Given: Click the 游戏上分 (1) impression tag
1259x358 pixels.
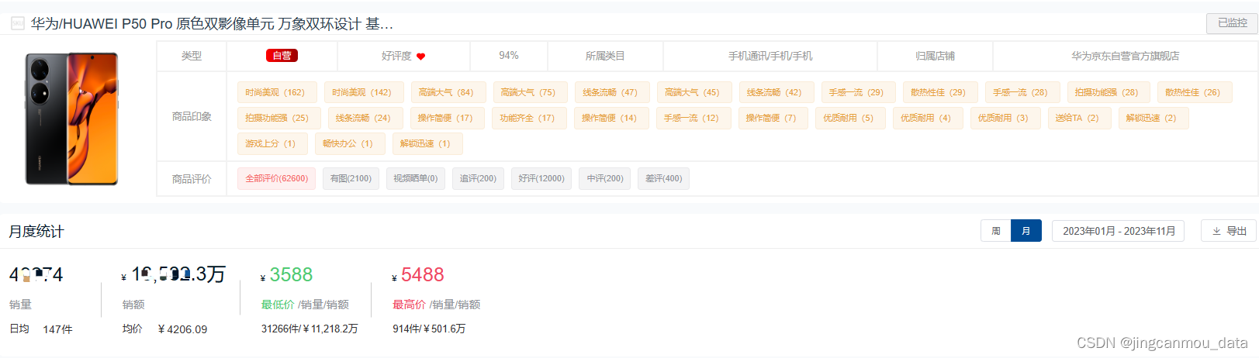Looking at the screenshot, I should click(272, 143).
